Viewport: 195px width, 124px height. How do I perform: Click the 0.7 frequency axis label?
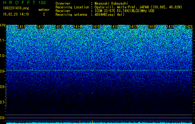pos(2,102)
